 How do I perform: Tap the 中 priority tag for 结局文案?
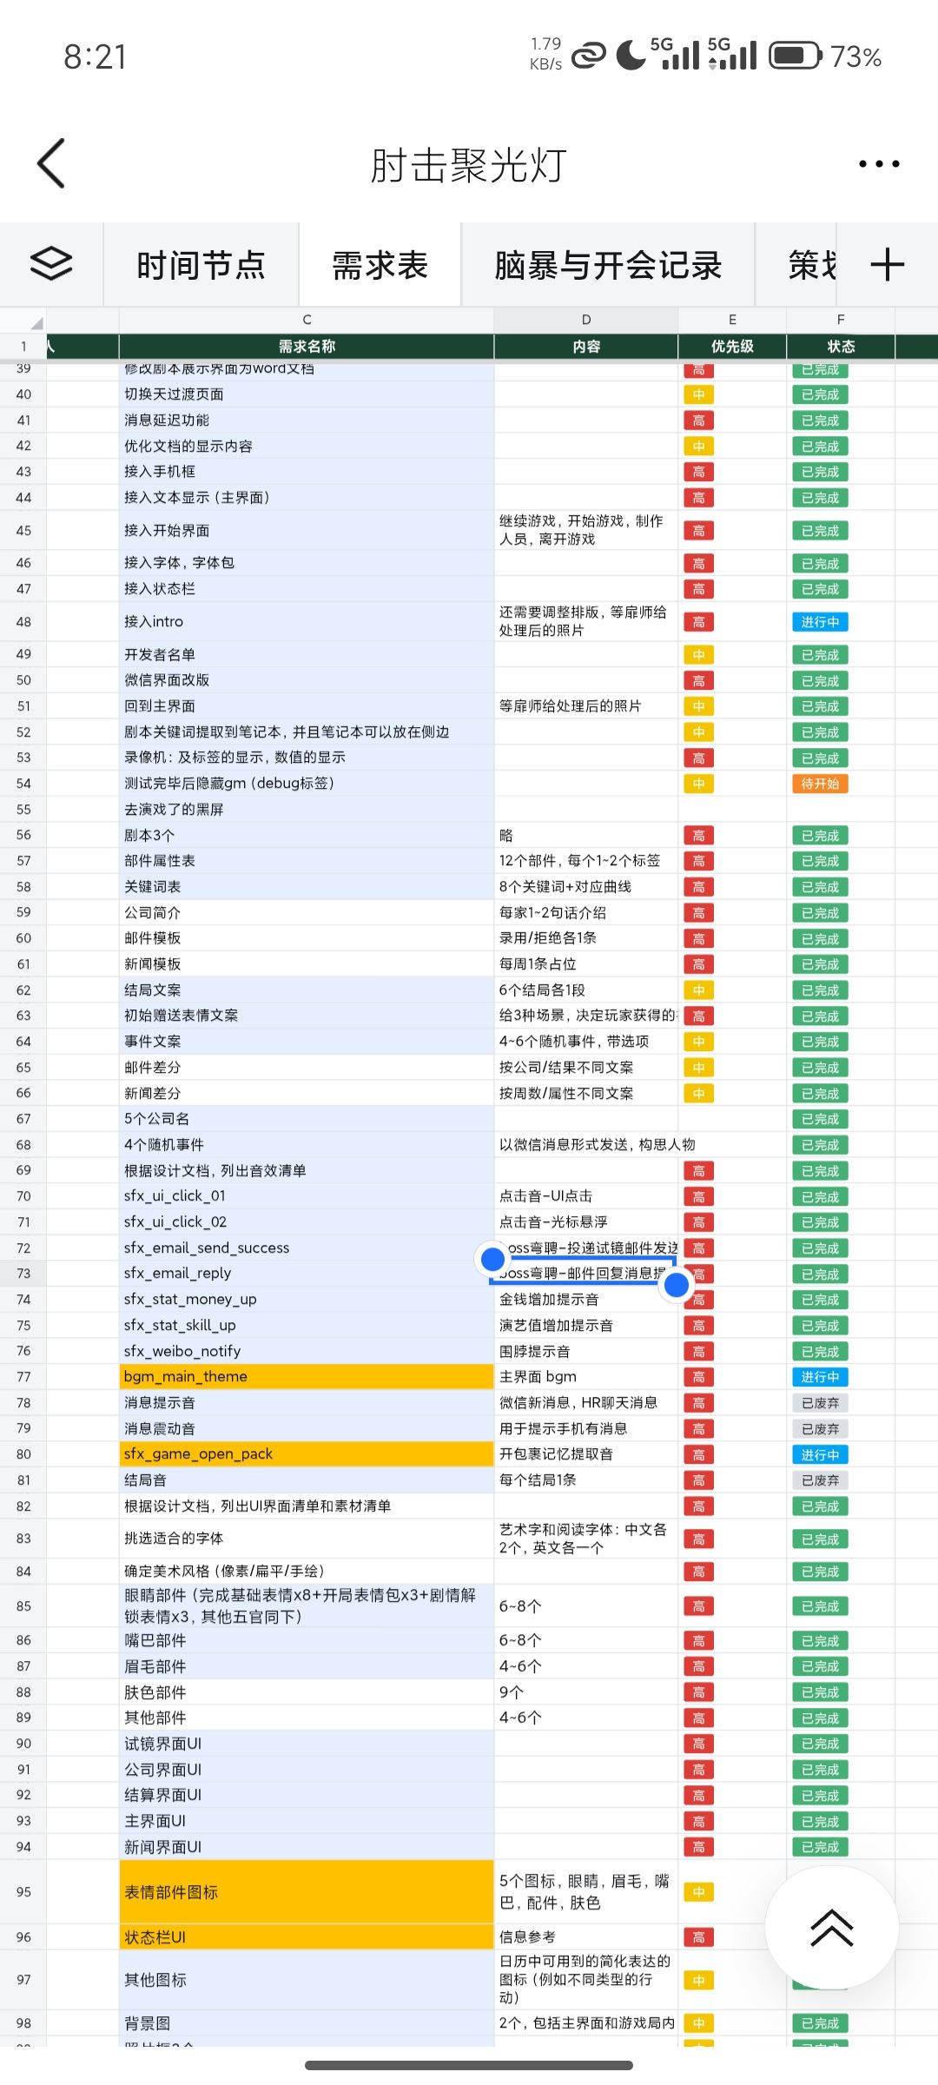pos(698,990)
